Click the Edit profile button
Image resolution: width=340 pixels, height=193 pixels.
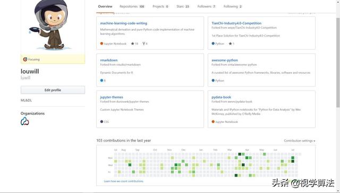[x=53, y=90]
